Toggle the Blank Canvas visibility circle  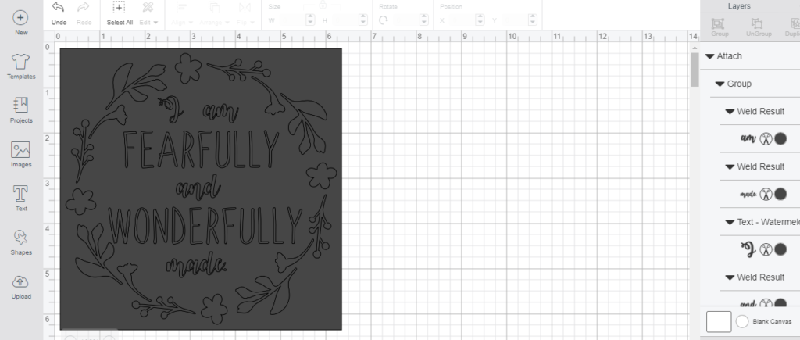pyautogui.click(x=741, y=321)
